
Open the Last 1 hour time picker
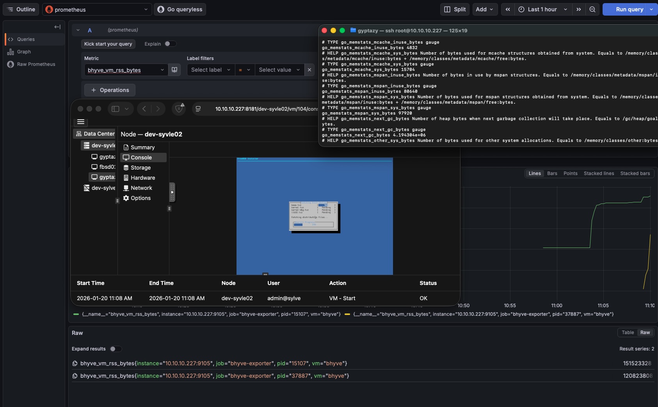pyautogui.click(x=542, y=9)
